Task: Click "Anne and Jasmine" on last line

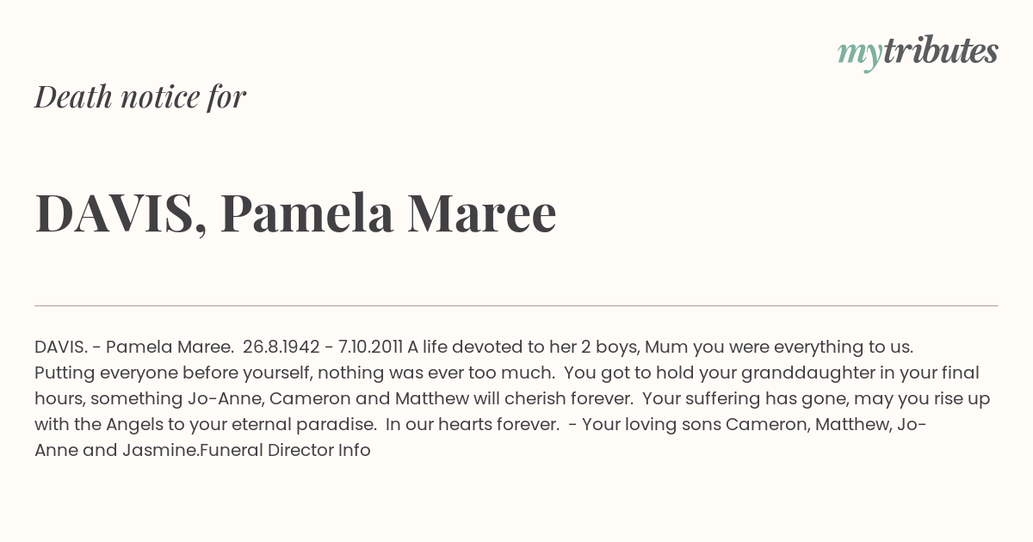Action: pos(115,450)
